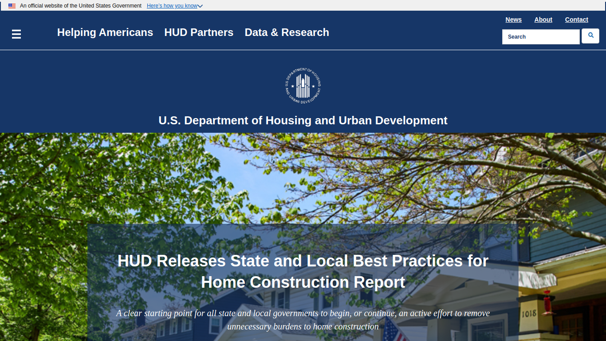Click the US flag icon
Screen dimensions: 606x341
(12, 6)
